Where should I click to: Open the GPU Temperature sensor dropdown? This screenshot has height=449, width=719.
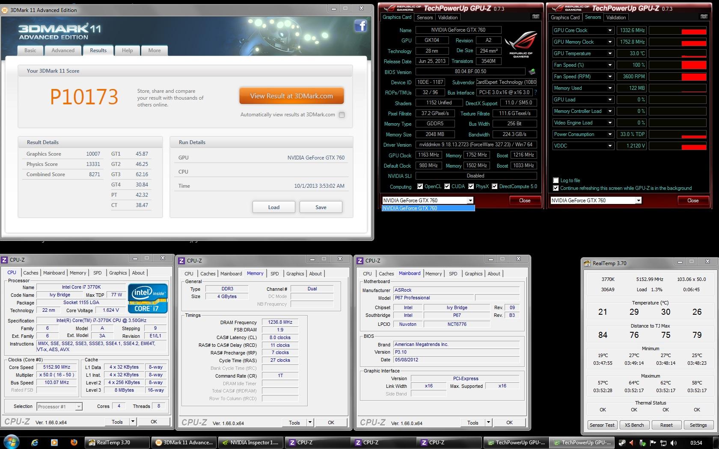tap(610, 53)
